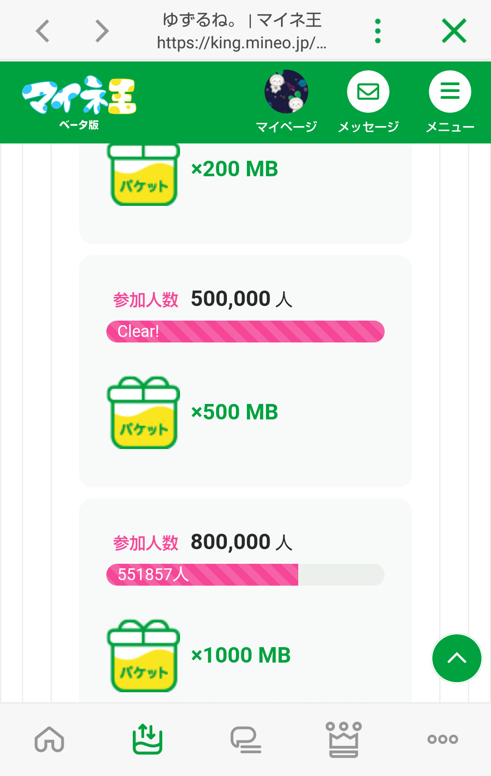
Task: Open the three-dot browser options menu
Action: pyautogui.click(x=377, y=31)
